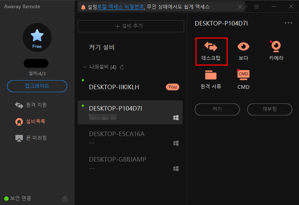
Task: Click the 재부팅 reboot button
Action: [269, 109]
